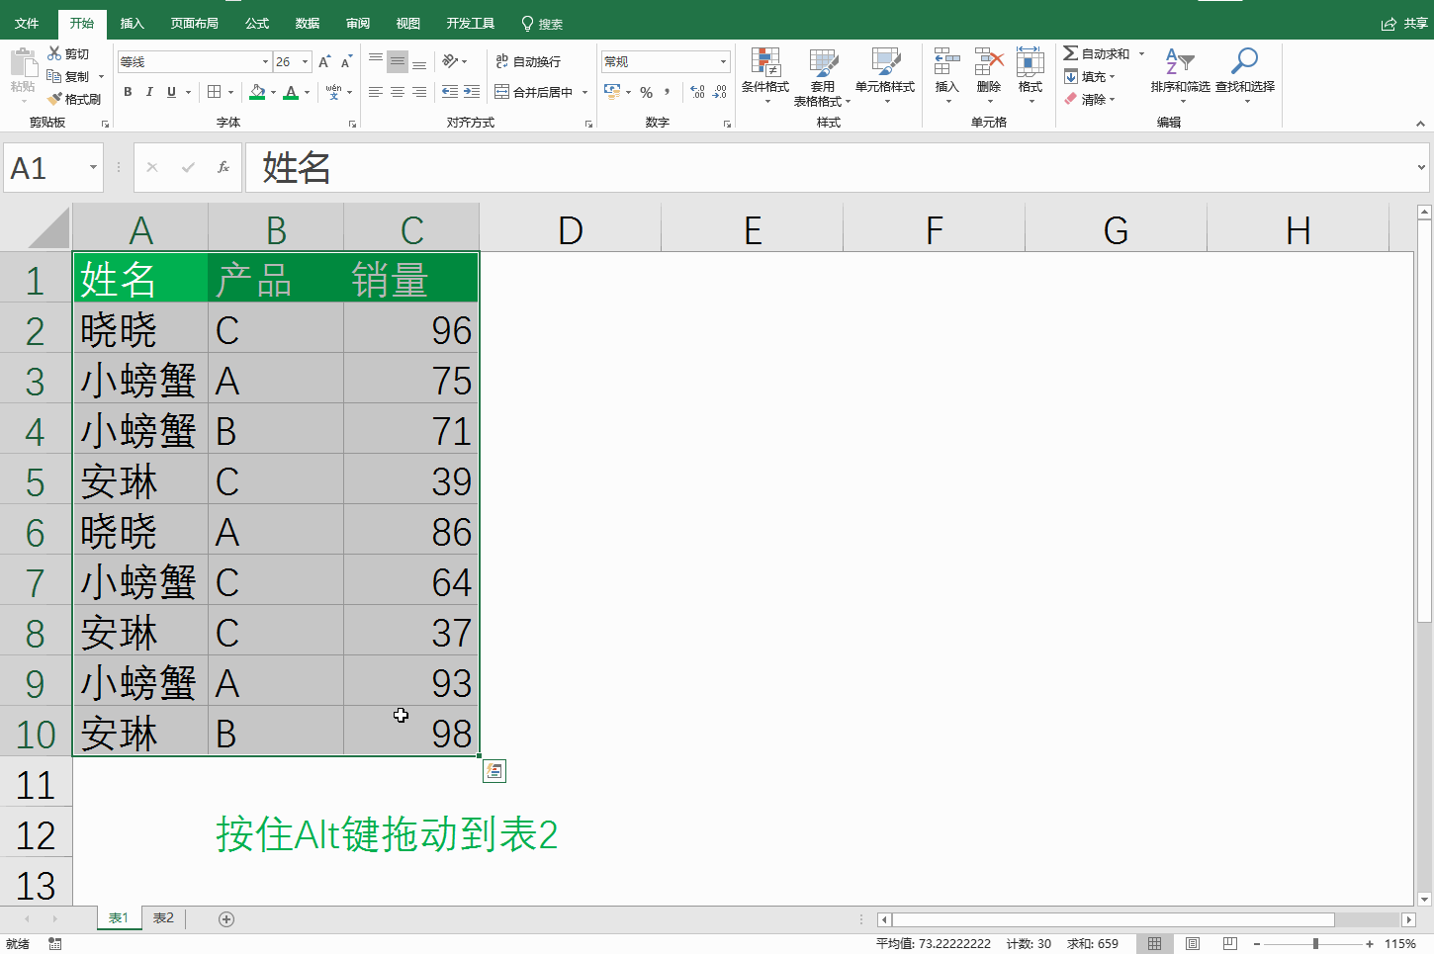The height and width of the screenshot is (954, 1434).
Task: Click the search (搜索) box in ribbon
Action: (x=542, y=24)
